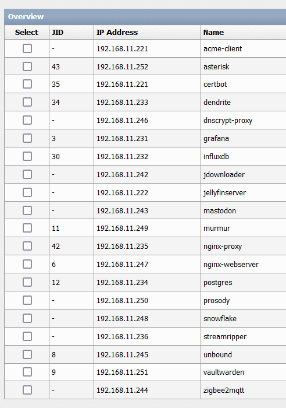This screenshot has width=286, height=408.
Task: Enable the grafana row checkbox
Action: (27, 138)
